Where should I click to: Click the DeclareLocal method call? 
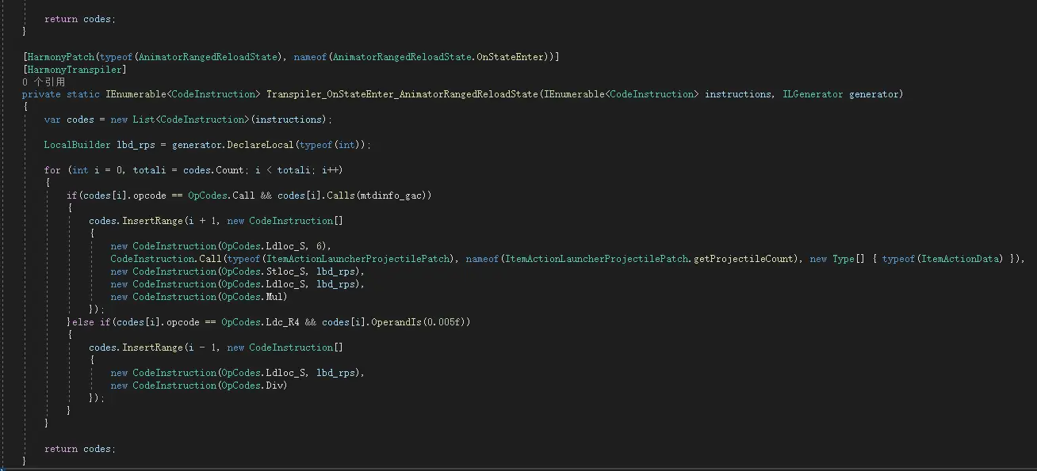tap(260, 145)
